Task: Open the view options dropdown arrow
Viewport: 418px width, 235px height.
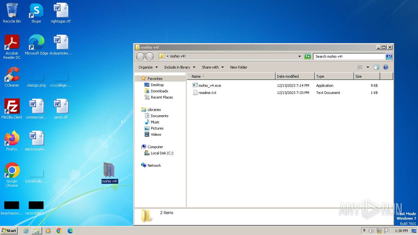Action: [368, 67]
